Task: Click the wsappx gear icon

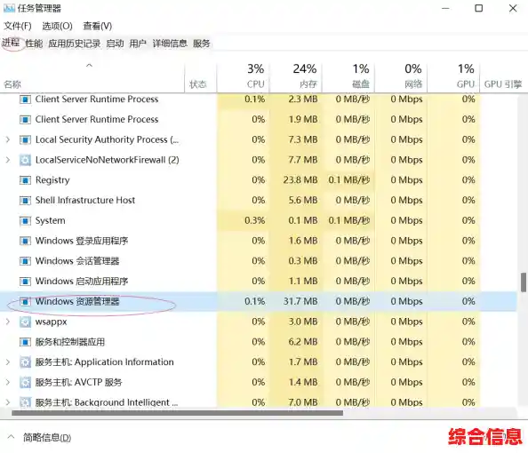Action: click(25, 322)
